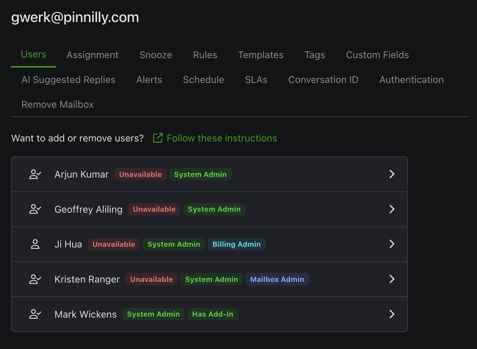477x349 pixels.
Task: Click the gwerk@pinnilly.com mailbox heading
Action: coord(75,17)
